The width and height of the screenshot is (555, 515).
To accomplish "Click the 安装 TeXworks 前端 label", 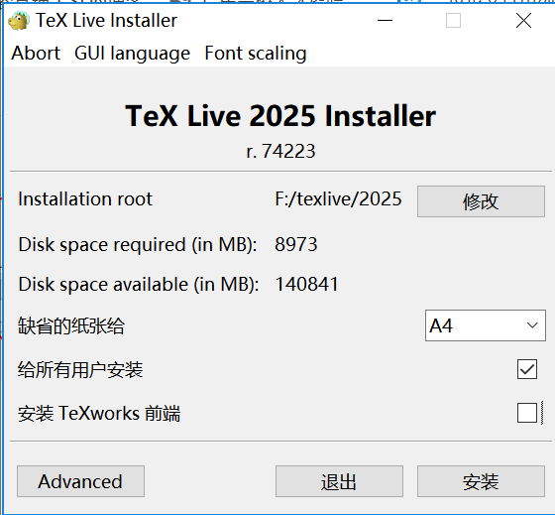I will click(x=99, y=413).
